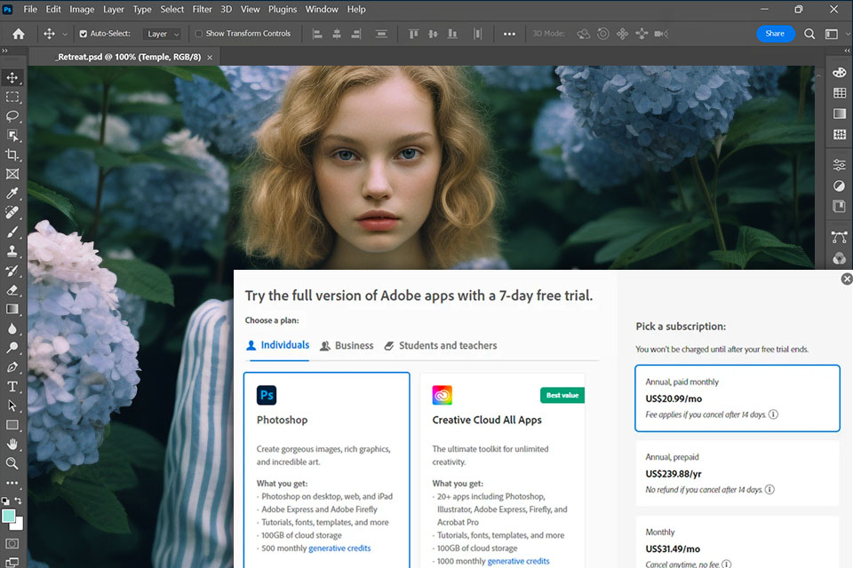Select the Lasso tool
Viewport: 853px width, 568px height.
12,116
